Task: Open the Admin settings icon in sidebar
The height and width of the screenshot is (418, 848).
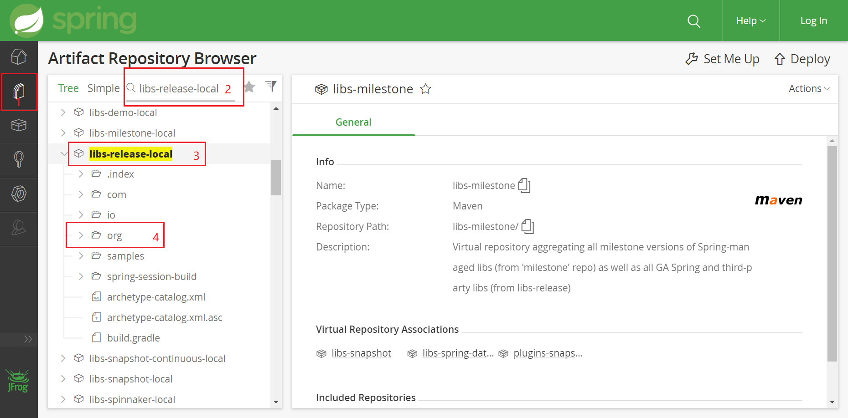Action: [x=19, y=194]
